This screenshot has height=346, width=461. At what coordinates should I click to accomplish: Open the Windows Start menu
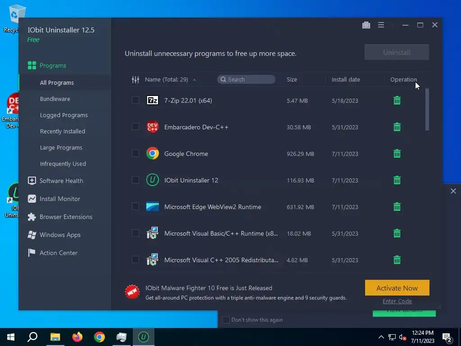click(11, 337)
